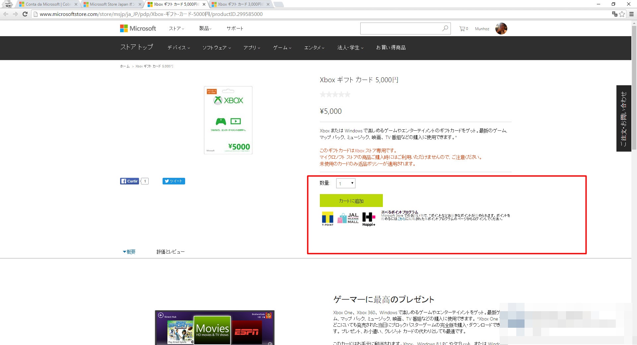Click the JAL Mileage Mall logo
The height and width of the screenshot is (345, 637).
click(x=348, y=218)
